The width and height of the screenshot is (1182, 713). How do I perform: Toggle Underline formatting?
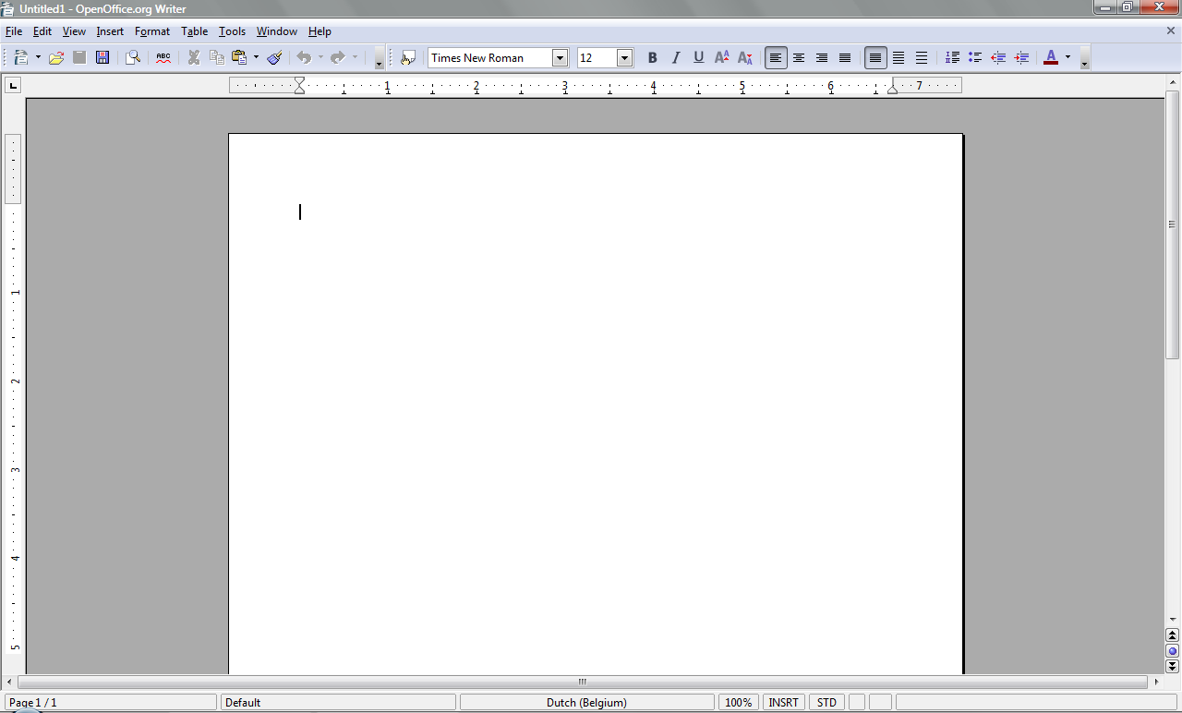click(x=698, y=58)
